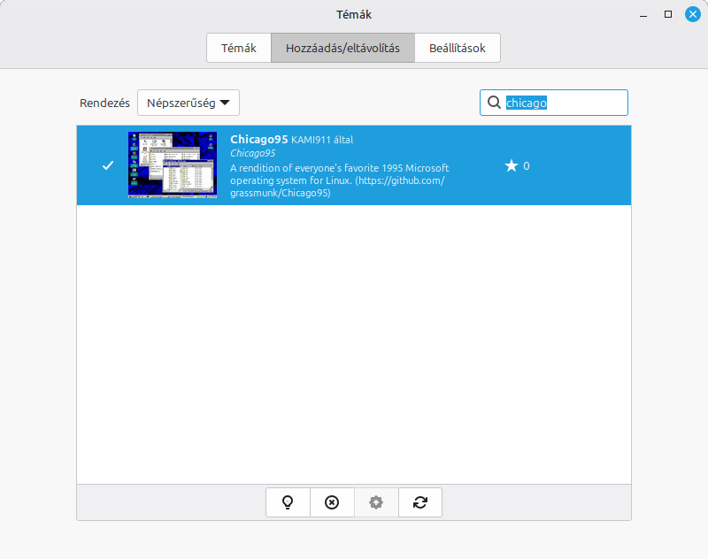Click the uninstall circled-X icon button
This screenshot has width=708, height=559.
pyautogui.click(x=332, y=502)
